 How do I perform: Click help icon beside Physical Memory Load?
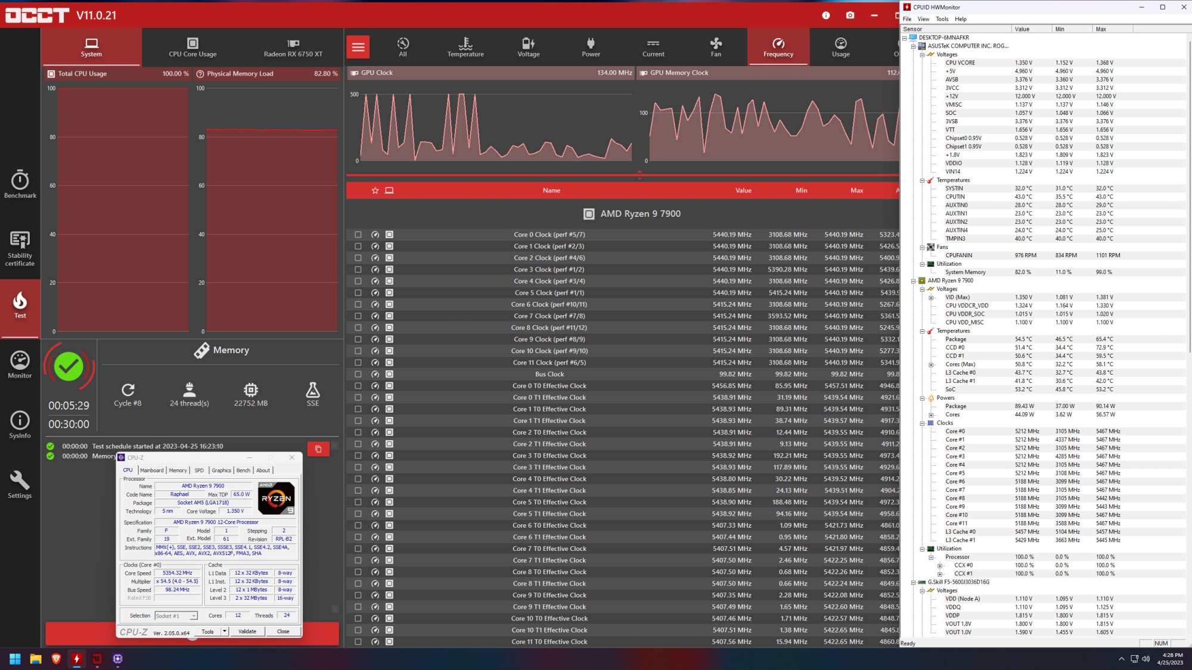[200, 74]
